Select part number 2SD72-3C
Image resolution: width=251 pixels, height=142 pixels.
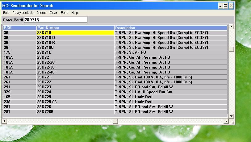click(75, 67)
